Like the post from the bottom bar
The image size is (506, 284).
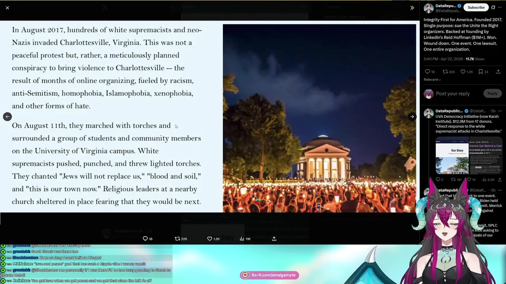tap(210, 239)
